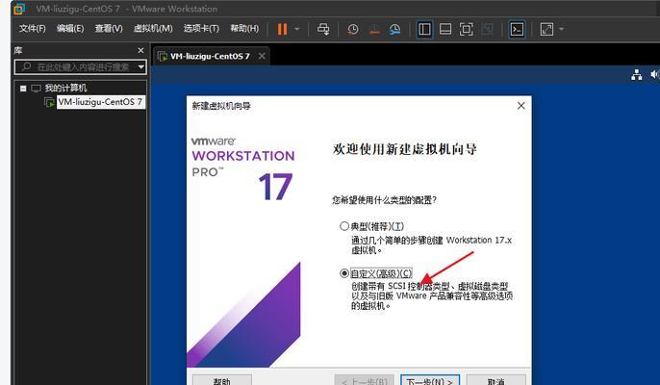Viewport: 660px width, 385px height.
Task: Click the 上一步(B) back button
Action: (x=364, y=380)
